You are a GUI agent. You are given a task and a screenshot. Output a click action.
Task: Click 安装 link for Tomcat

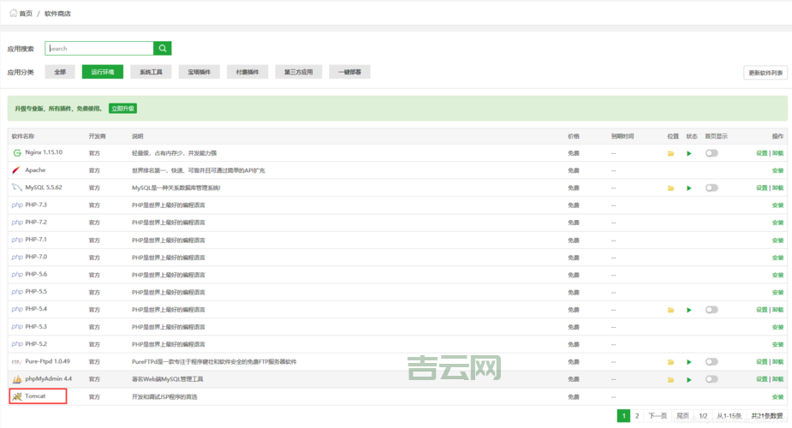[x=777, y=397]
